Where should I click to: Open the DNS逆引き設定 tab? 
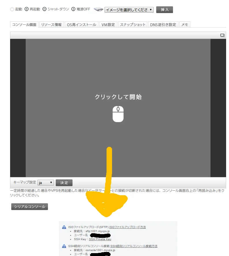point(163,25)
